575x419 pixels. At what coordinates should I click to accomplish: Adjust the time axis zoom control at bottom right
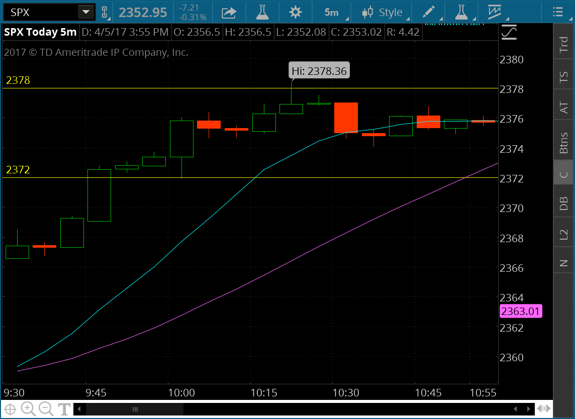coord(544,409)
